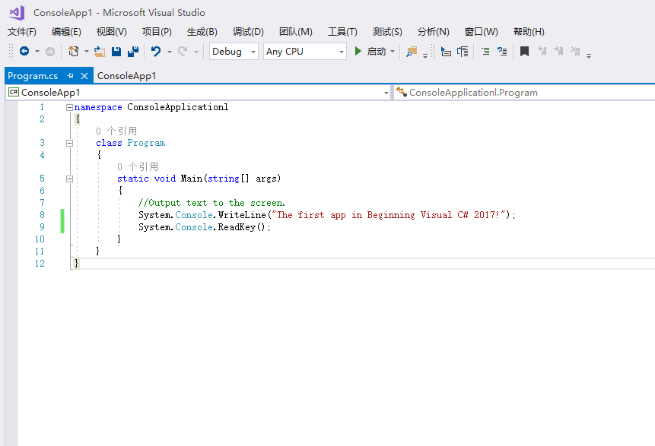This screenshot has height=446, width=655.
Task: Collapse the class Program outline
Action: (x=69, y=143)
